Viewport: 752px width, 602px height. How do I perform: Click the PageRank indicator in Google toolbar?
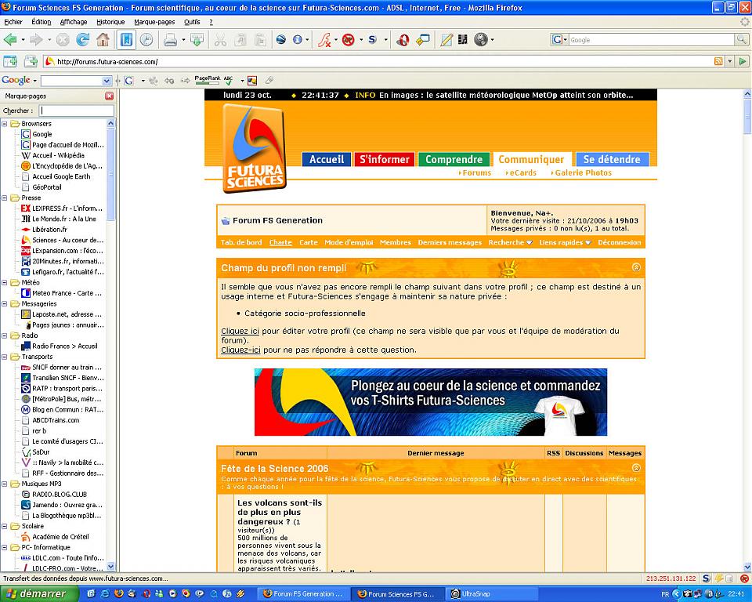pyautogui.click(x=207, y=80)
